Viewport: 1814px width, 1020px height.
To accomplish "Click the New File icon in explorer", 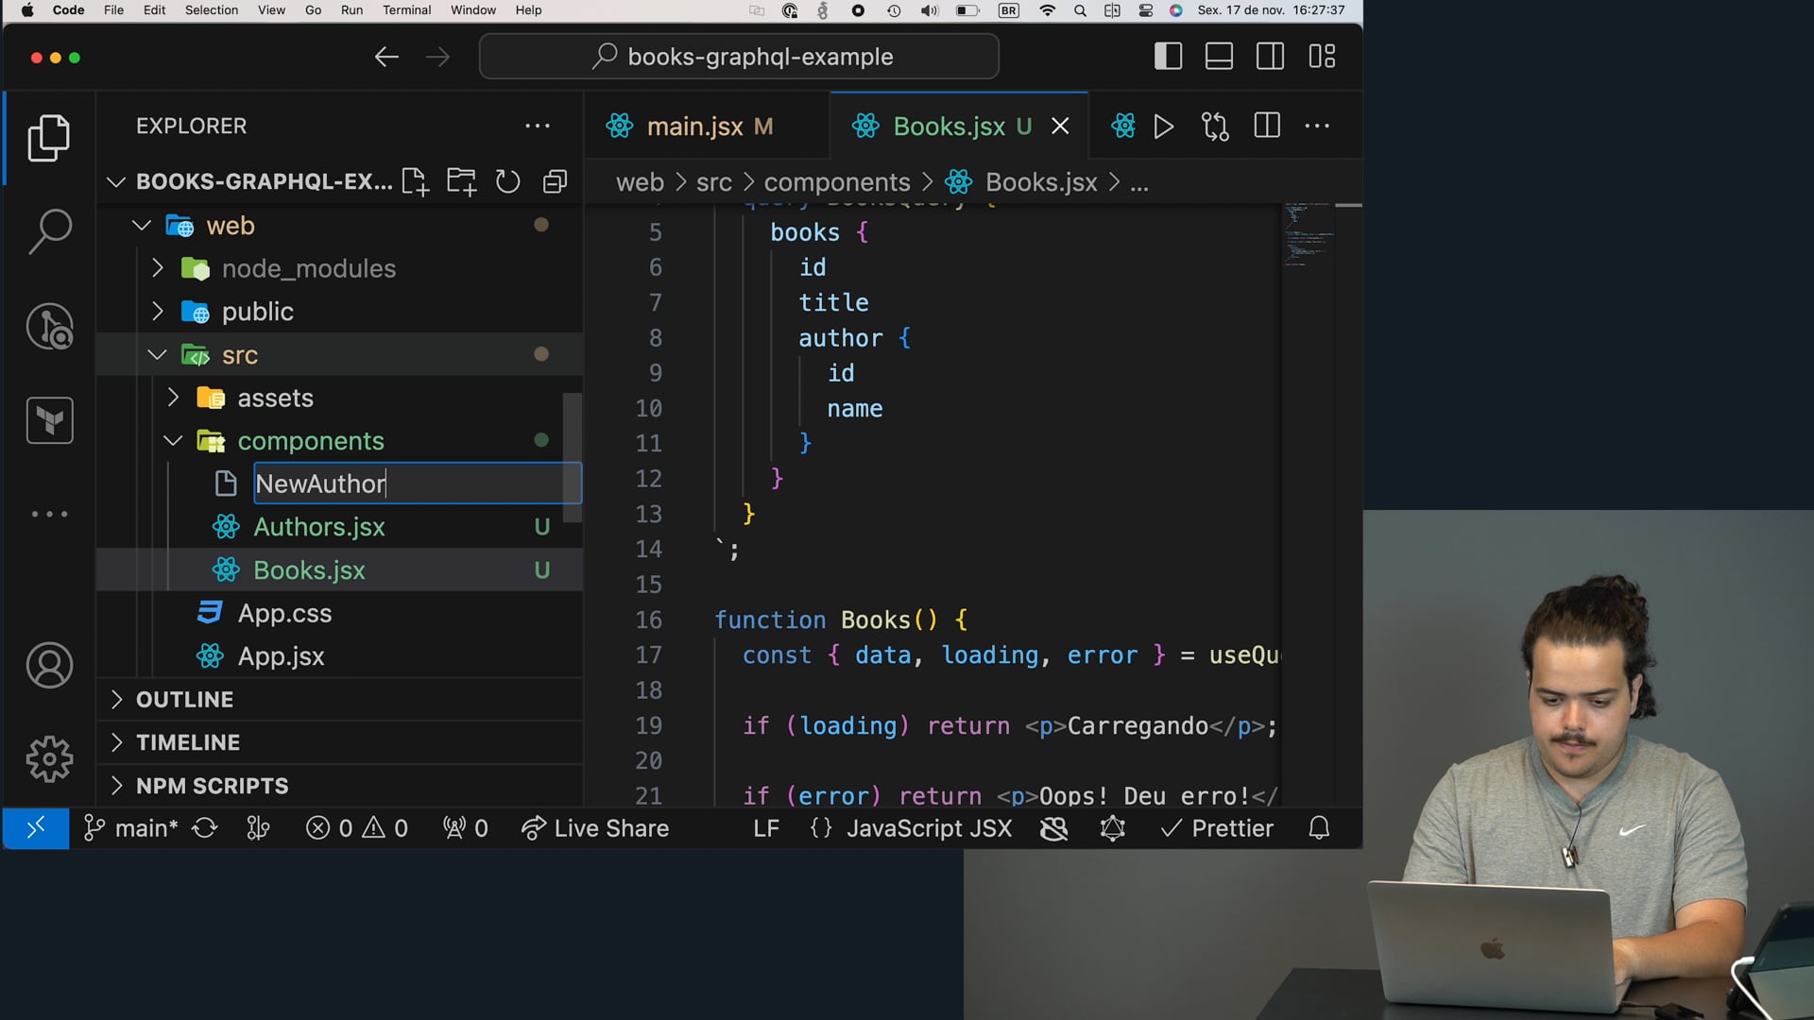I will (x=415, y=181).
